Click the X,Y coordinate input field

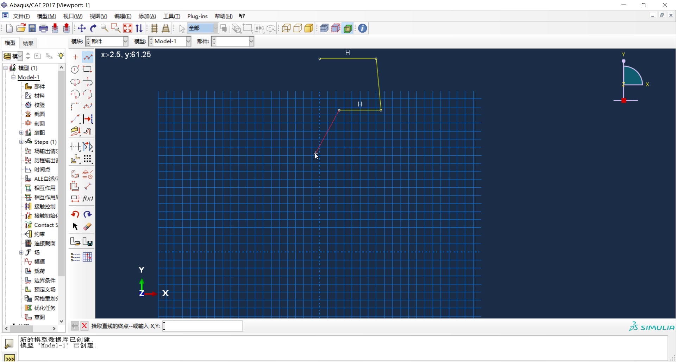[x=203, y=326]
